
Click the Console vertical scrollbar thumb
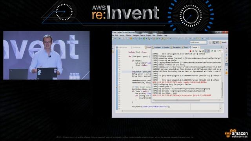pos(222,89)
